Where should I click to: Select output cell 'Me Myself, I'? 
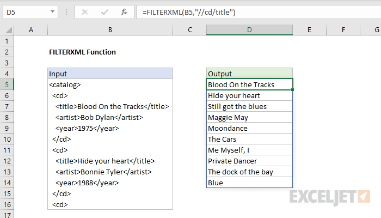click(249, 150)
